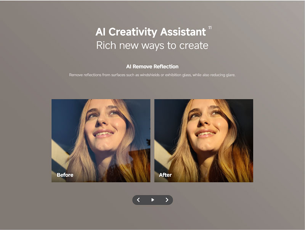This screenshot has height=230, width=305.
Task: Click the woman's smile in the After photo
Action: (x=206, y=134)
